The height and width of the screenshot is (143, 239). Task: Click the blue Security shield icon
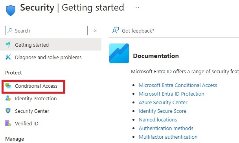click(11, 10)
